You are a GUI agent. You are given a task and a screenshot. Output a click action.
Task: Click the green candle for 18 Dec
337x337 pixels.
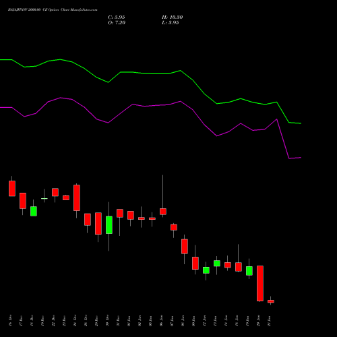pos(34,211)
